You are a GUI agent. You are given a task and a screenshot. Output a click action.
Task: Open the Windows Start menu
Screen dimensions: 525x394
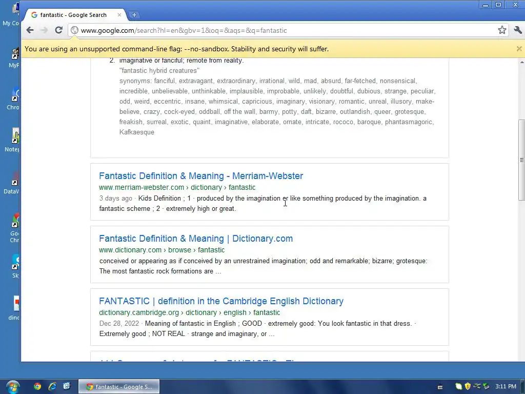[12, 387]
